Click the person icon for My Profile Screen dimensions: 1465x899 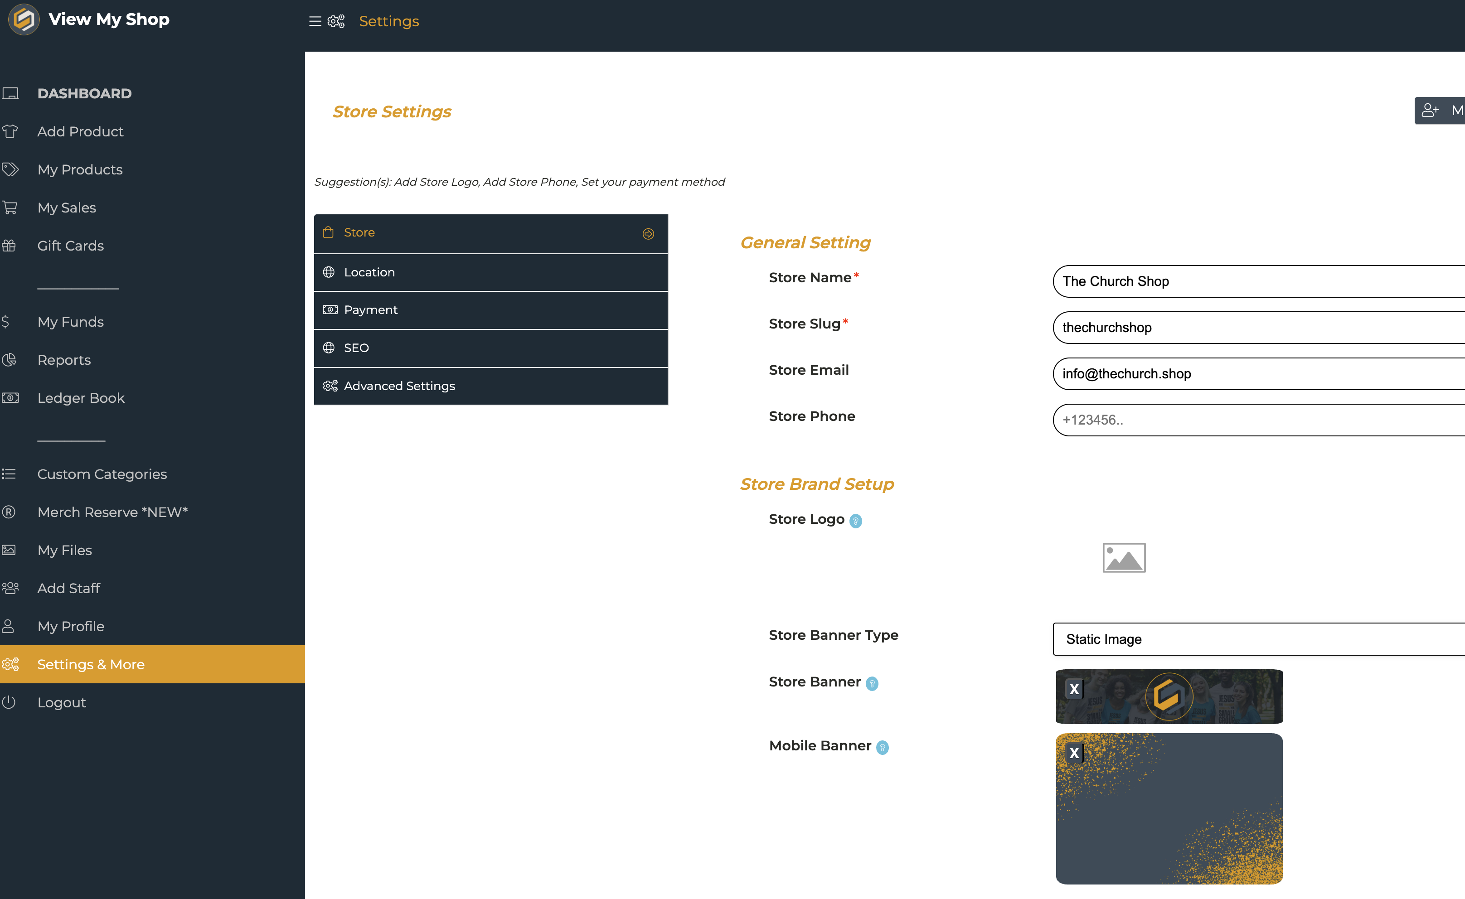(8, 626)
